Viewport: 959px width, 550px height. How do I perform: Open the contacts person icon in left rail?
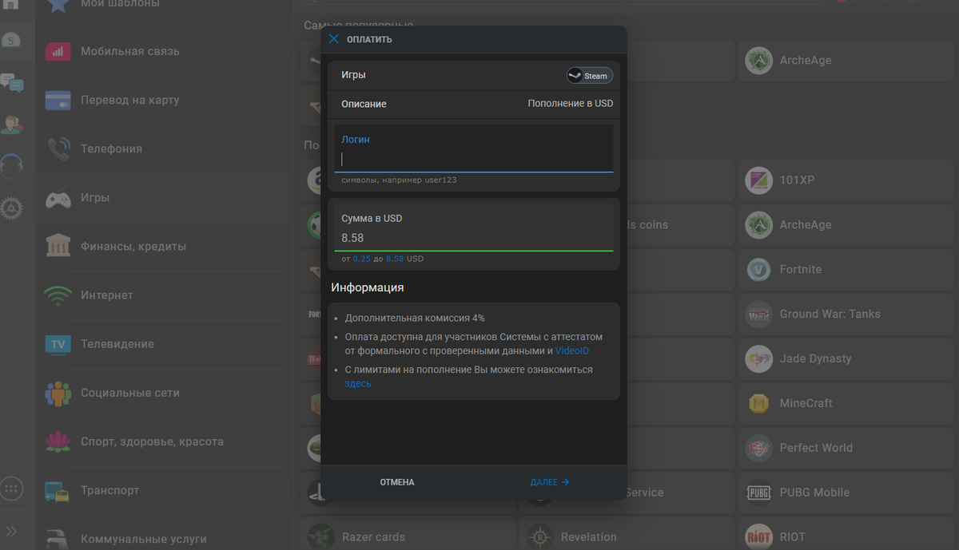click(12, 125)
